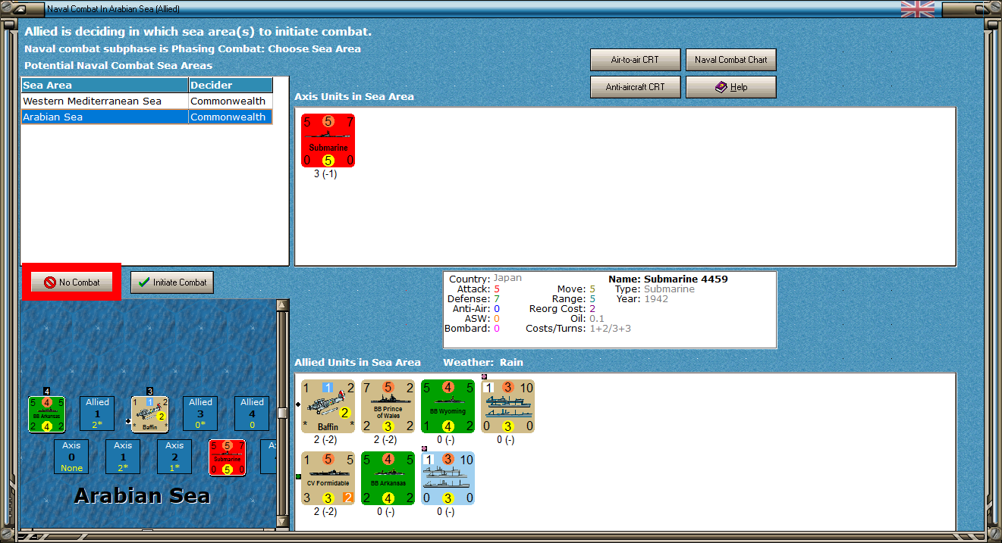The width and height of the screenshot is (1002, 543).
Task: Click the British flag icon in title bar
Action: click(918, 9)
